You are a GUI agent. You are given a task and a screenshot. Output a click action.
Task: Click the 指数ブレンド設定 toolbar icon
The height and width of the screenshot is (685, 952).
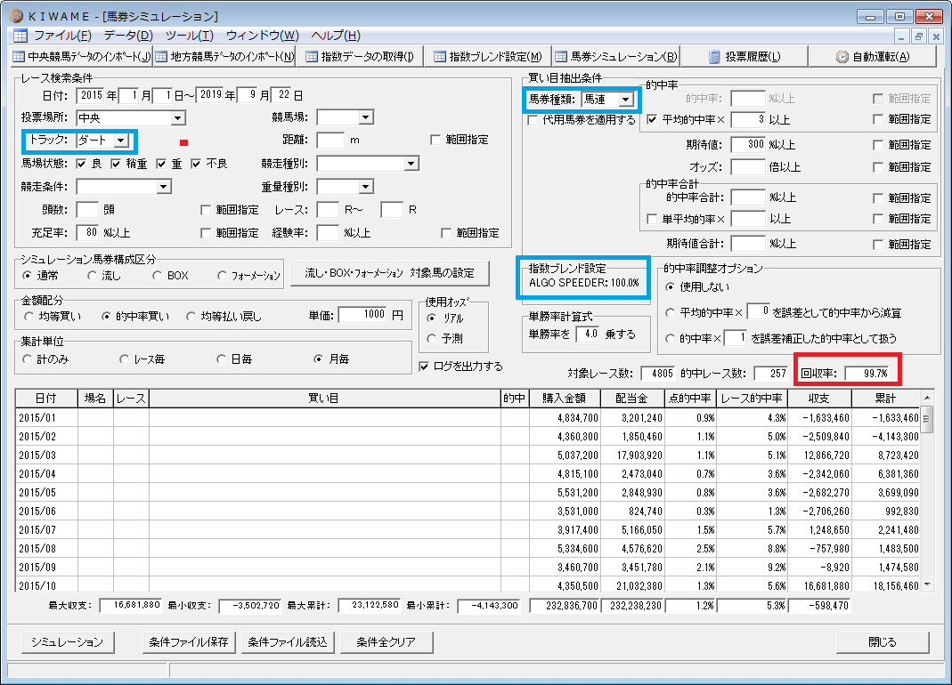click(440, 56)
